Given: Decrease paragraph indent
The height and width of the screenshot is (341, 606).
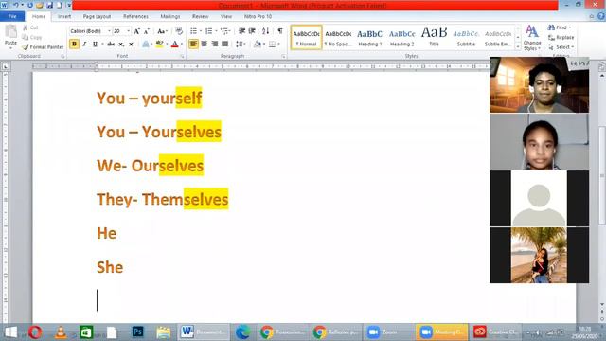Looking at the screenshot, I should (242, 31).
